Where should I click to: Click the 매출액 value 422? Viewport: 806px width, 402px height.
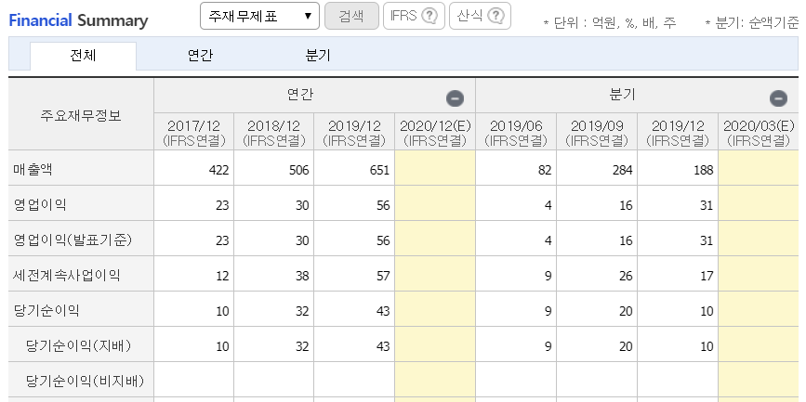220,170
